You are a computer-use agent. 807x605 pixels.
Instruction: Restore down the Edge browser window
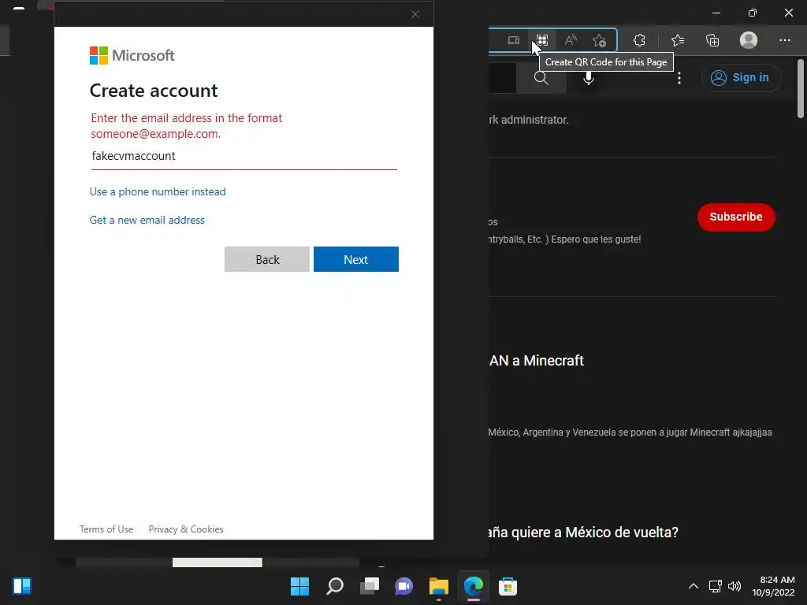753,13
